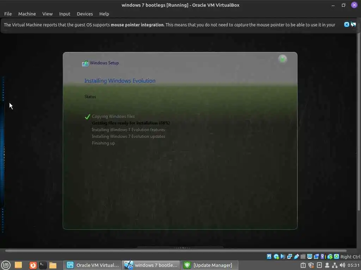Click 'Installing Windows 7 Evolution updates' line
The width and height of the screenshot is (361, 270).
tap(128, 136)
